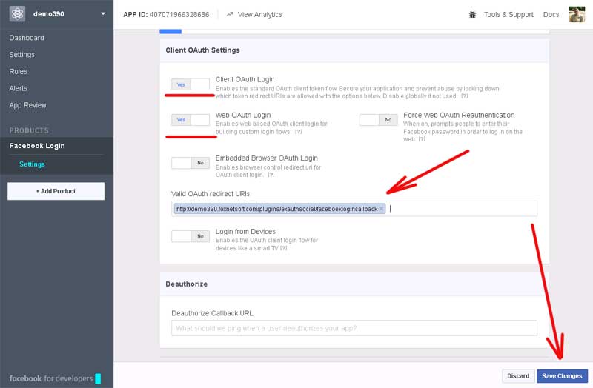Toggle the Web OAuth Login switch
593x388 pixels.
[191, 120]
